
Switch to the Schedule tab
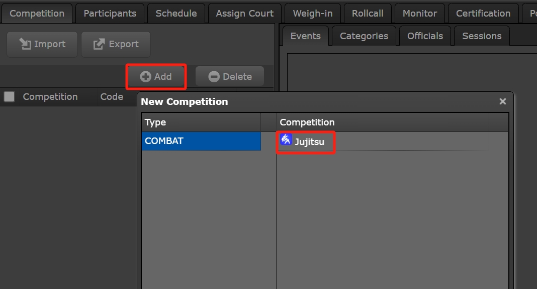click(x=176, y=14)
